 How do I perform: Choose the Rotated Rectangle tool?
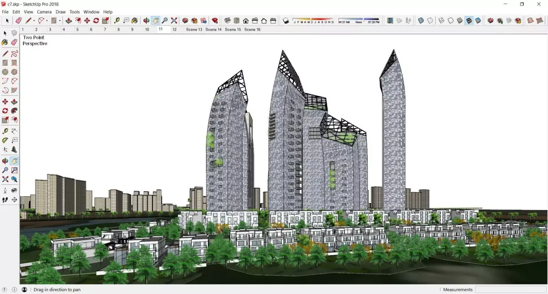point(14,63)
